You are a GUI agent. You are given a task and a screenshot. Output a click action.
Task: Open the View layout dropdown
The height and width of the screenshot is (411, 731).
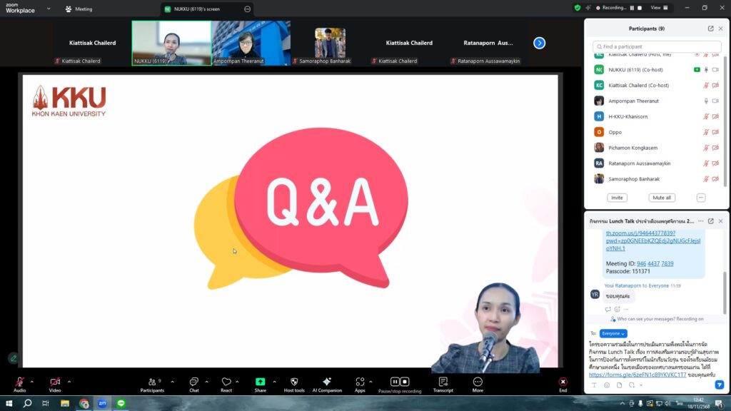(657, 8)
